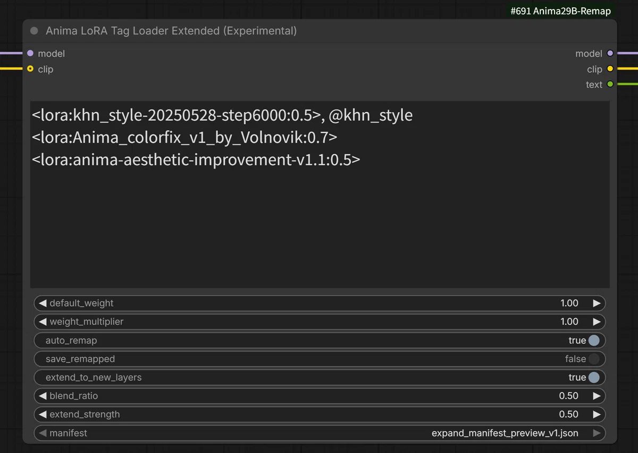Image resolution: width=638 pixels, height=453 pixels.
Task: Select next manifest with right arrow
Action: [x=597, y=433]
